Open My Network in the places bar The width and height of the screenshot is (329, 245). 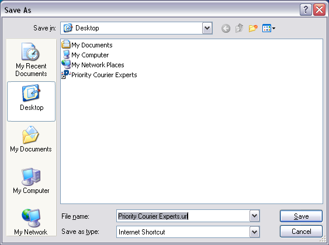coord(31,222)
